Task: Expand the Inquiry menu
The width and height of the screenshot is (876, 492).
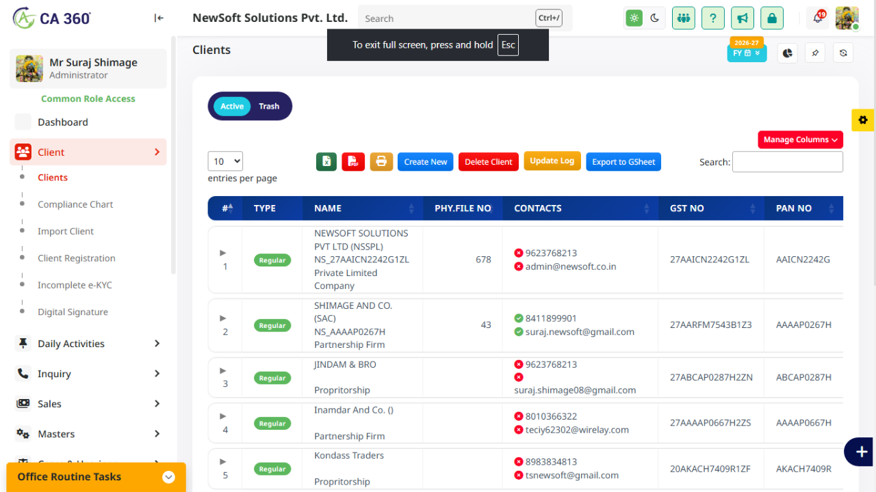Action: pos(88,374)
